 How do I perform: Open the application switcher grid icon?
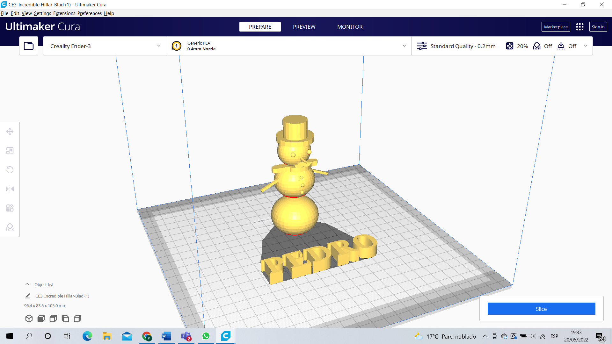coord(580,27)
